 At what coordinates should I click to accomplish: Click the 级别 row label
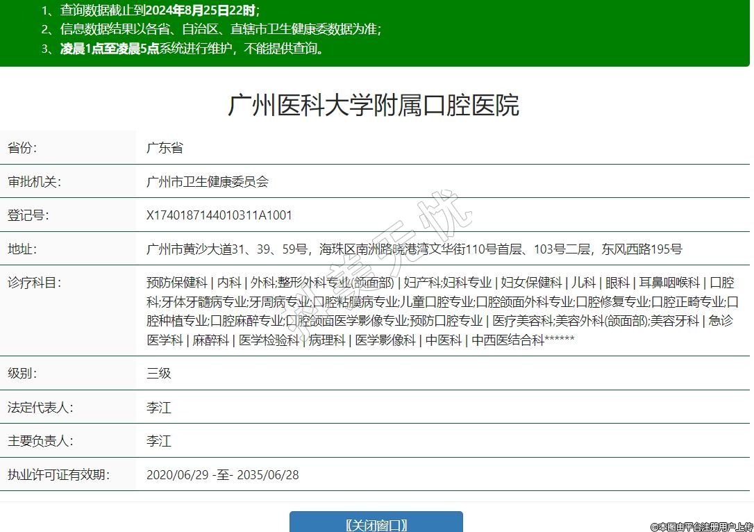tap(22, 373)
